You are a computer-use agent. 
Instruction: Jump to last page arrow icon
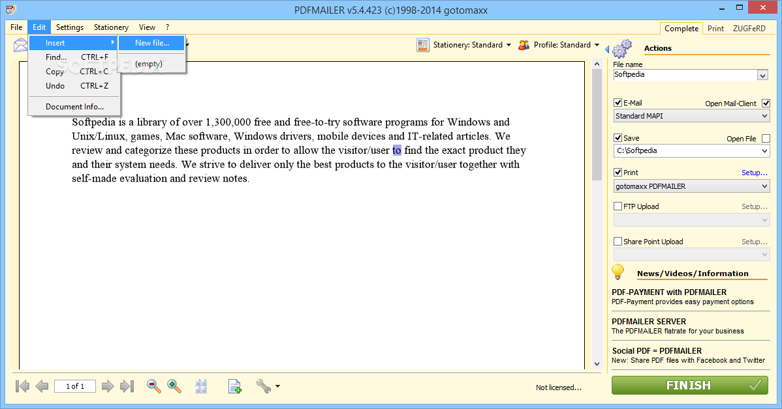pos(127,386)
